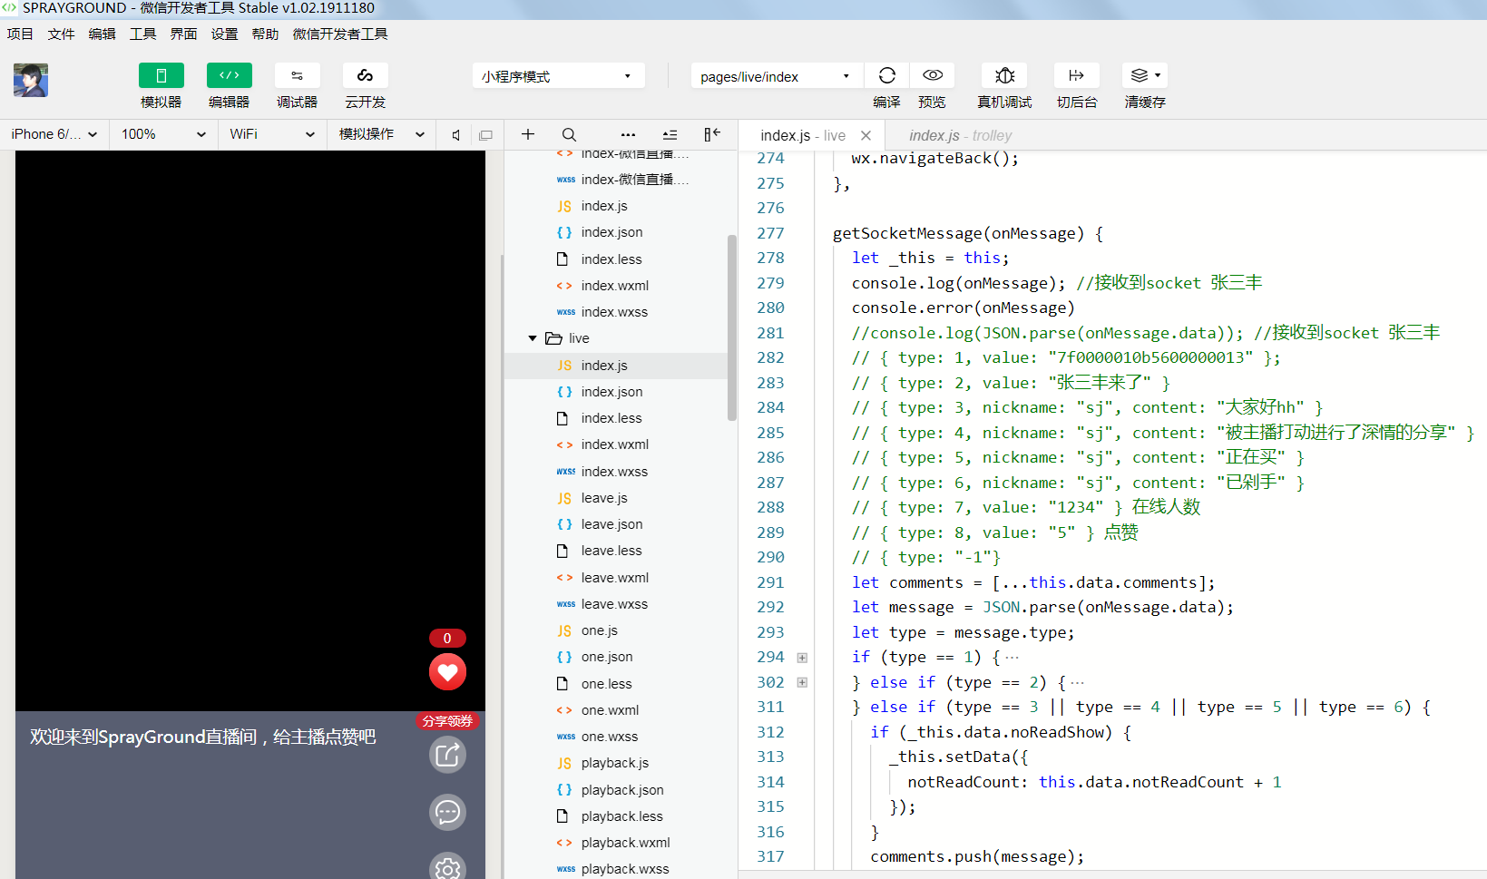
Task: Click the file tree vertical scrollbar
Action: click(x=731, y=327)
